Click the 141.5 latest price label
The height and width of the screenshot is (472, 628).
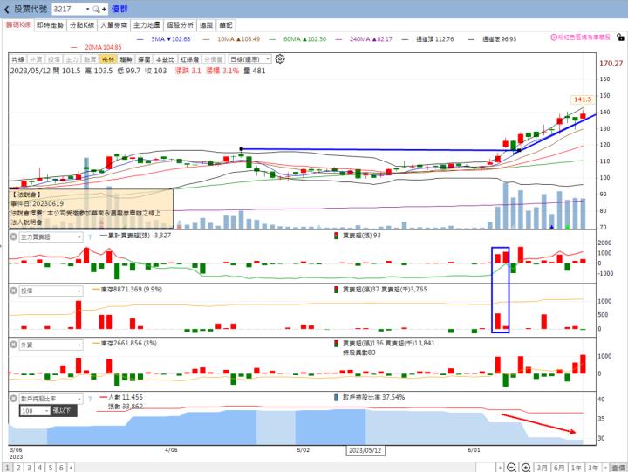[x=582, y=99]
